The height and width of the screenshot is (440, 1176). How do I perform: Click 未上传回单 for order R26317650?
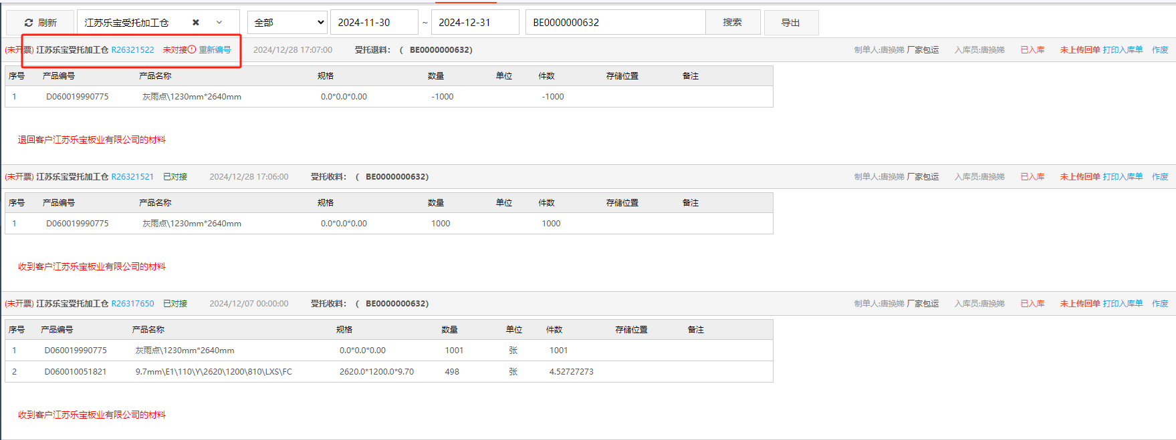(x=1079, y=304)
